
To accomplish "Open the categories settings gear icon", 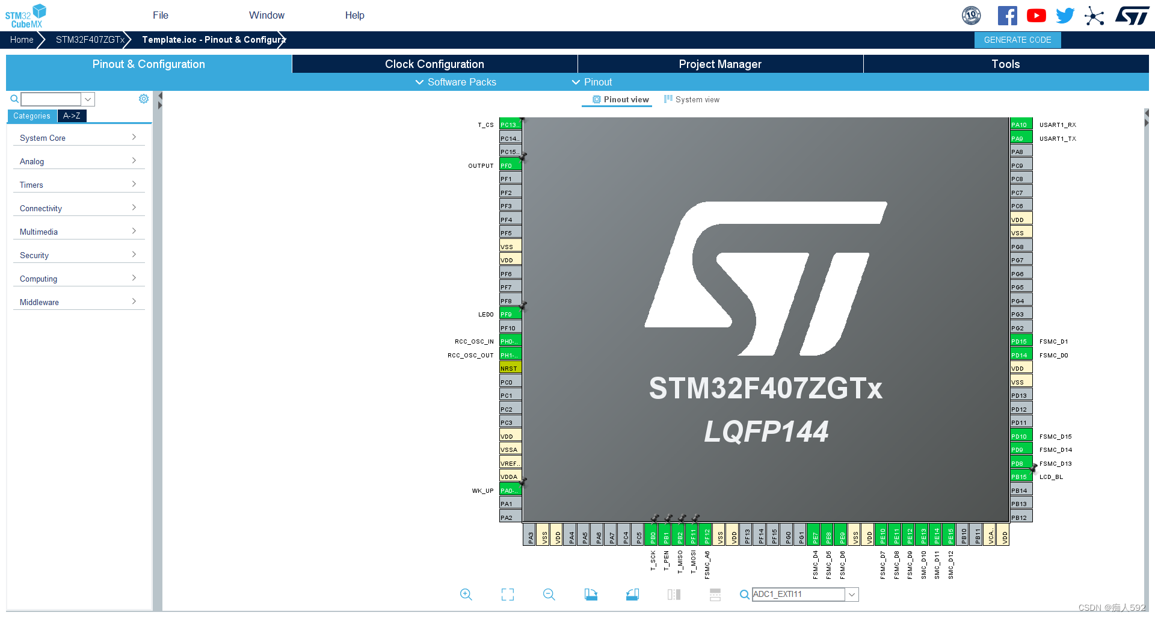I will [x=144, y=99].
